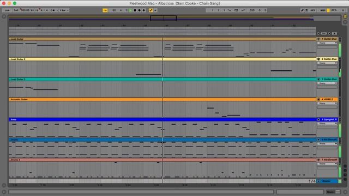The height and width of the screenshot is (196, 349).
Task: Click the TAP tempo button
Action: pyautogui.click(x=16, y=10)
